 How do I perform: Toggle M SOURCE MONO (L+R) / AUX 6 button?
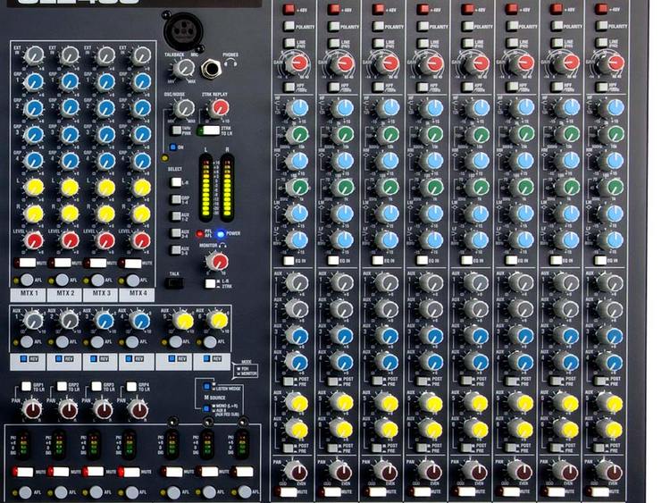207,408
